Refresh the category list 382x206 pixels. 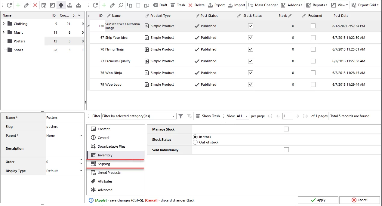9,5
